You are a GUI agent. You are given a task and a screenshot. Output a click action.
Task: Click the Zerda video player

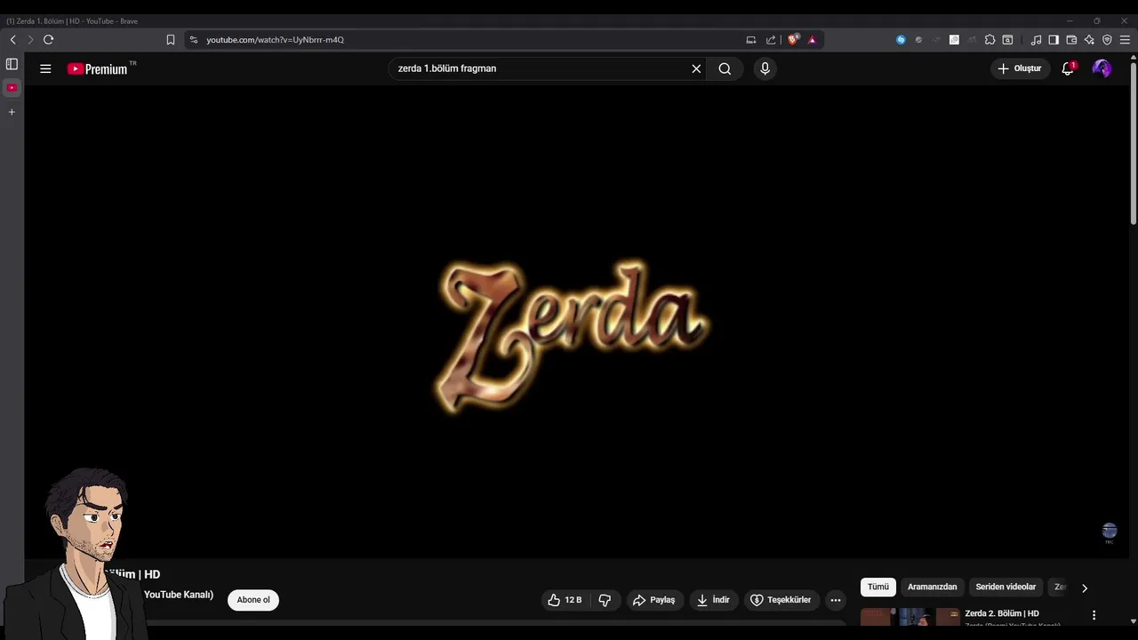coord(576,322)
